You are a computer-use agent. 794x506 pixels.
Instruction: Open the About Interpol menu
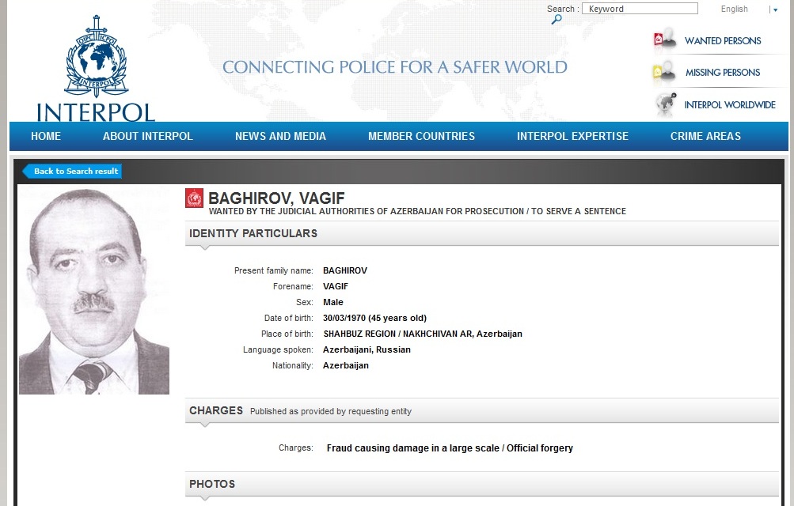(148, 136)
